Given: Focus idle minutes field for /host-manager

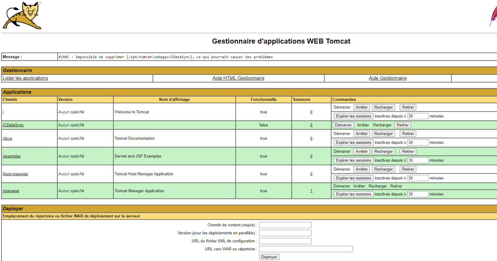Looking at the screenshot, I should (418, 178).
